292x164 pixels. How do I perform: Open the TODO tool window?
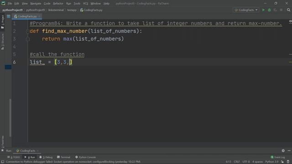click(x=13, y=157)
